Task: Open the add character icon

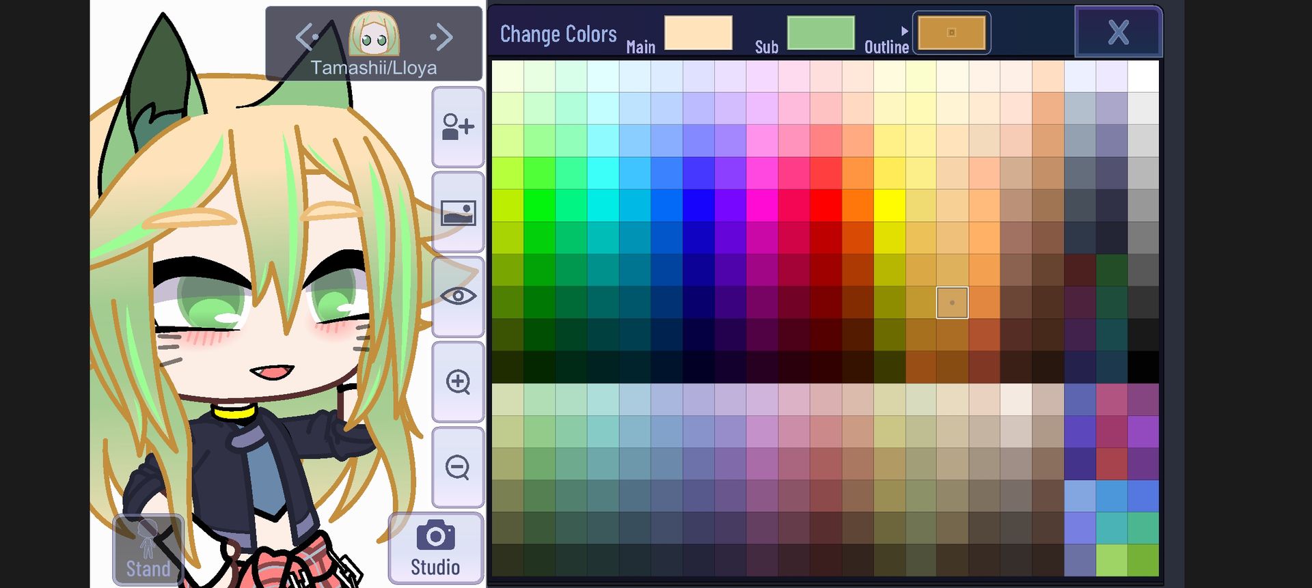Action: point(458,127)
